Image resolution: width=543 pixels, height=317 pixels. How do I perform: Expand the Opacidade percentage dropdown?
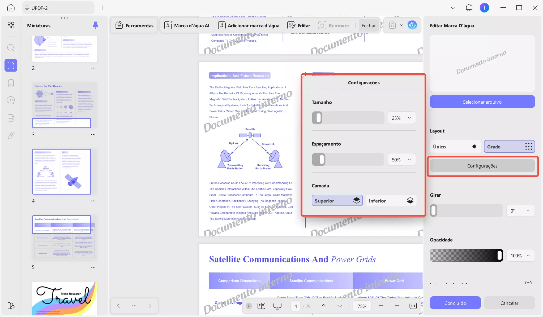click(x=520, y=256)
